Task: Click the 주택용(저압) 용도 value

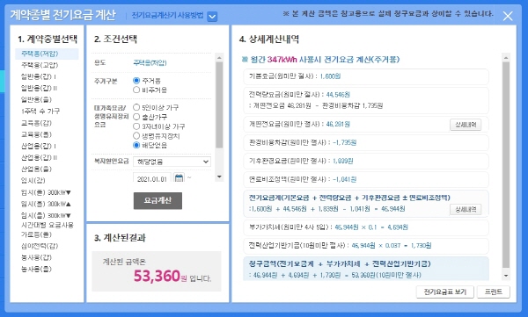Action: coord(150,63)
